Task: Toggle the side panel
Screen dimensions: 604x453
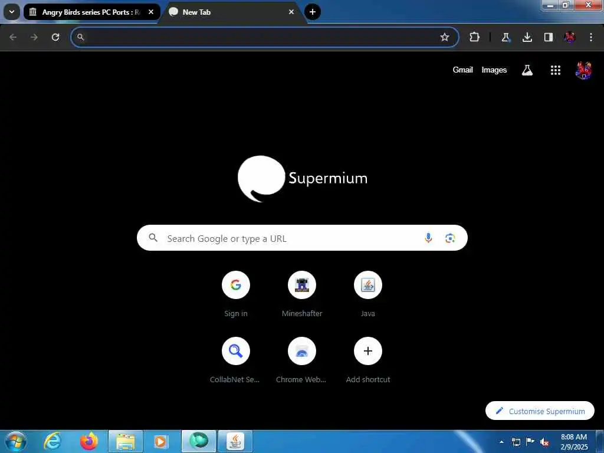Action: 548,37
